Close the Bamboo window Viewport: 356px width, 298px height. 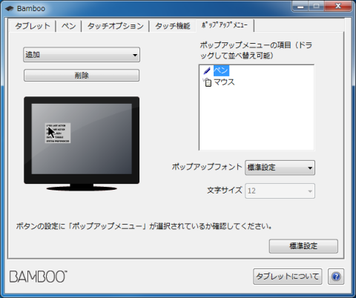coord(338,6)
